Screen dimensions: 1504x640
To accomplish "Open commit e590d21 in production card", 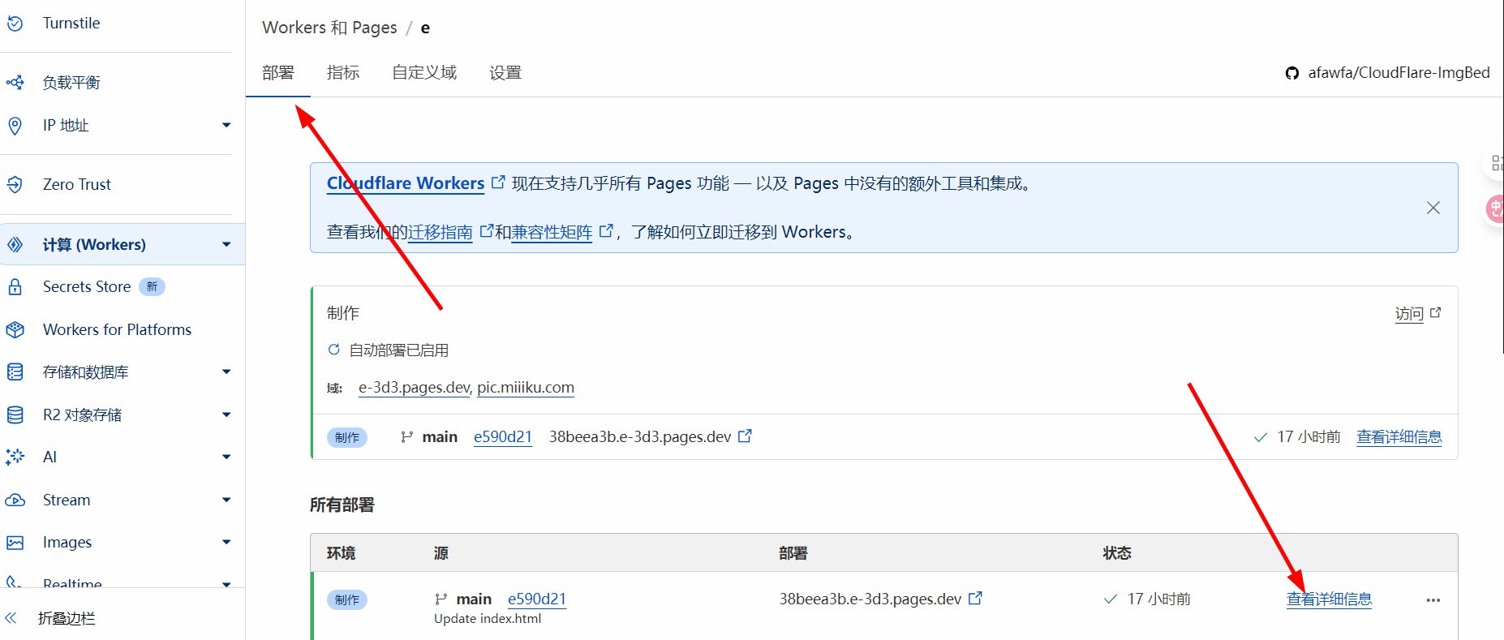I will tap(503, 436).
